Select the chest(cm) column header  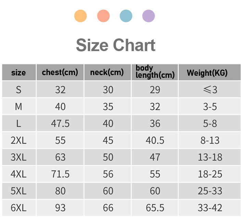click(60, 73)
